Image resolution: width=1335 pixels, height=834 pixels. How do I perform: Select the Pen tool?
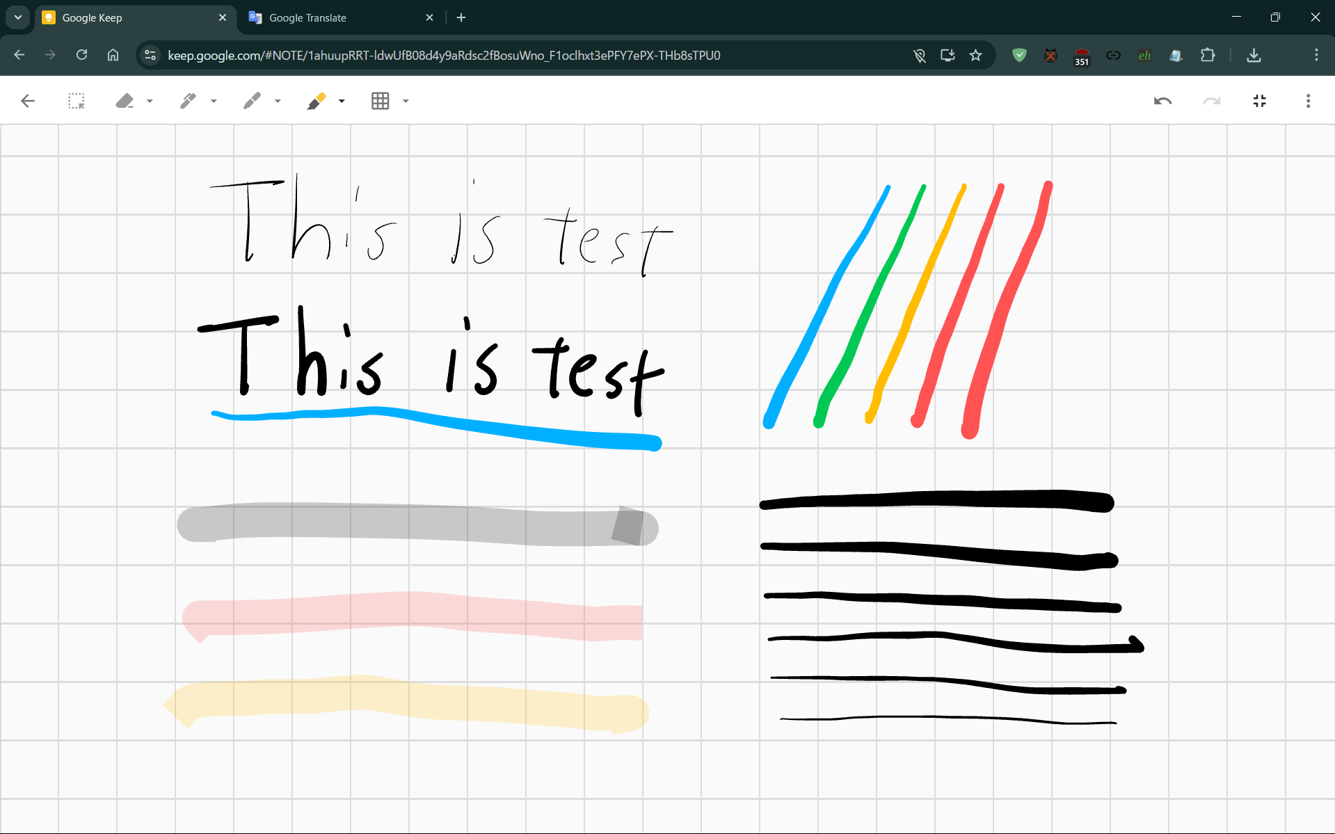click(x=188, y=101)
